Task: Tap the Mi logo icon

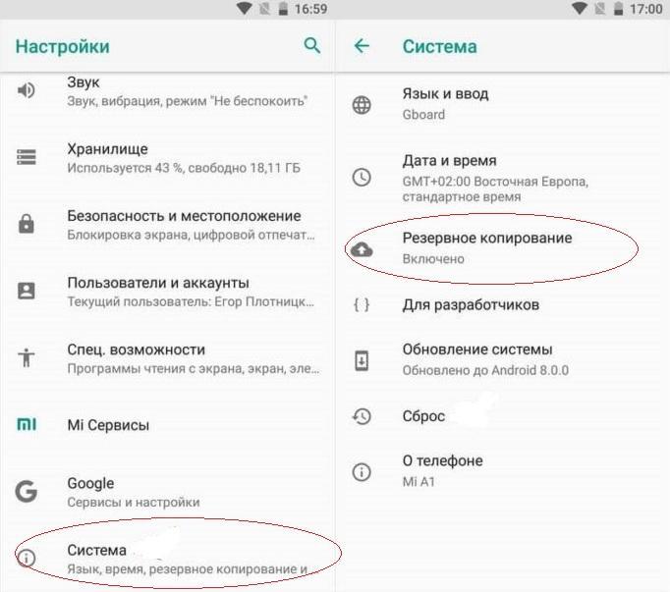Action: tap(27, 424)
